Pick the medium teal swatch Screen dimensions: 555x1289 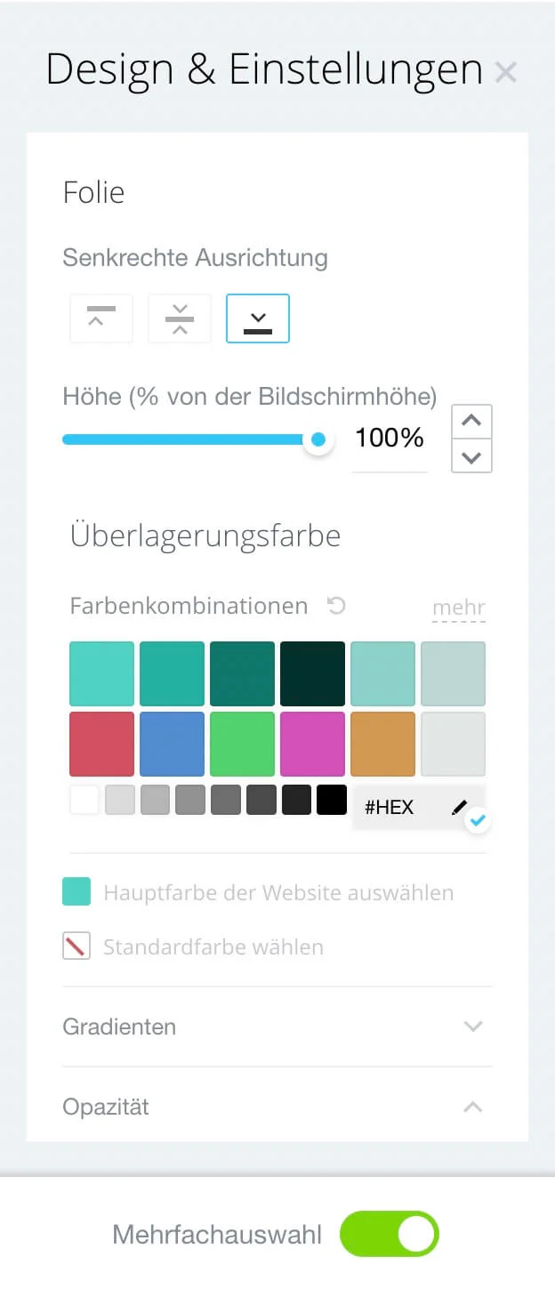172,673
